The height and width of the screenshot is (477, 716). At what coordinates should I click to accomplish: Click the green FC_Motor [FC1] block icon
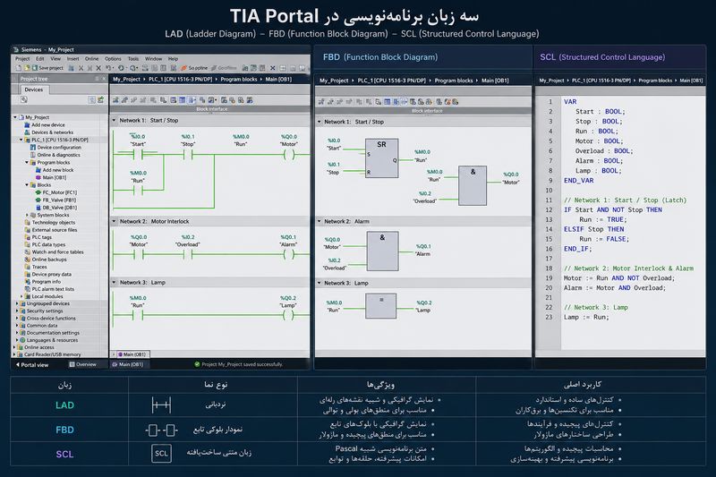(x=38, y=192)
